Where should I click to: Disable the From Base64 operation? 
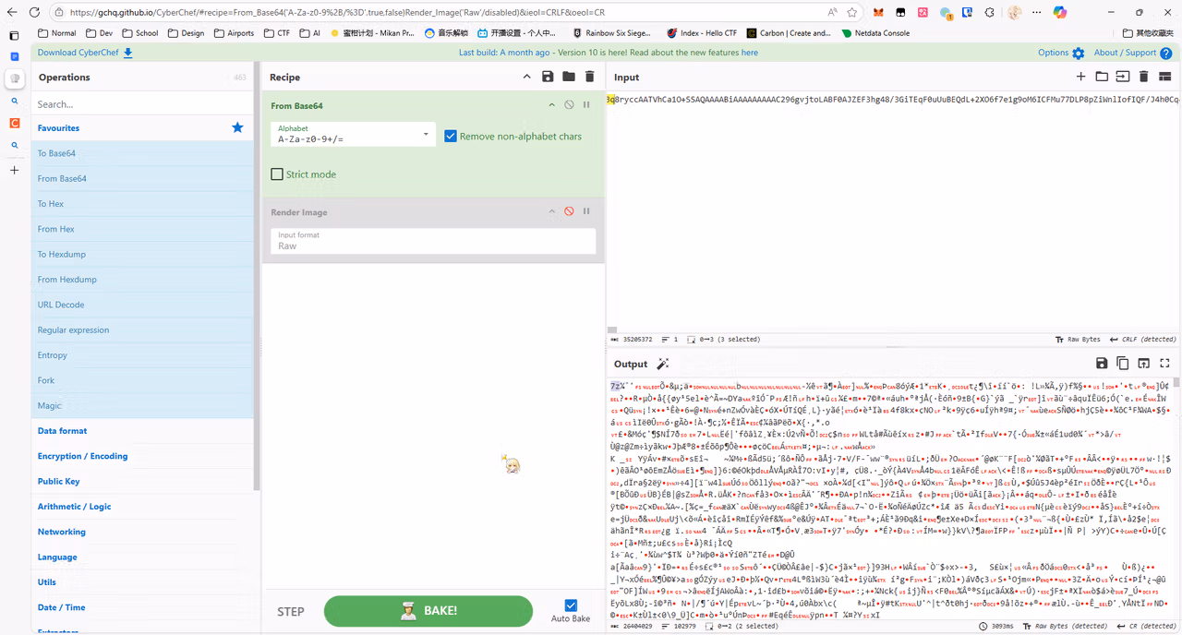(x=569, y=105)
